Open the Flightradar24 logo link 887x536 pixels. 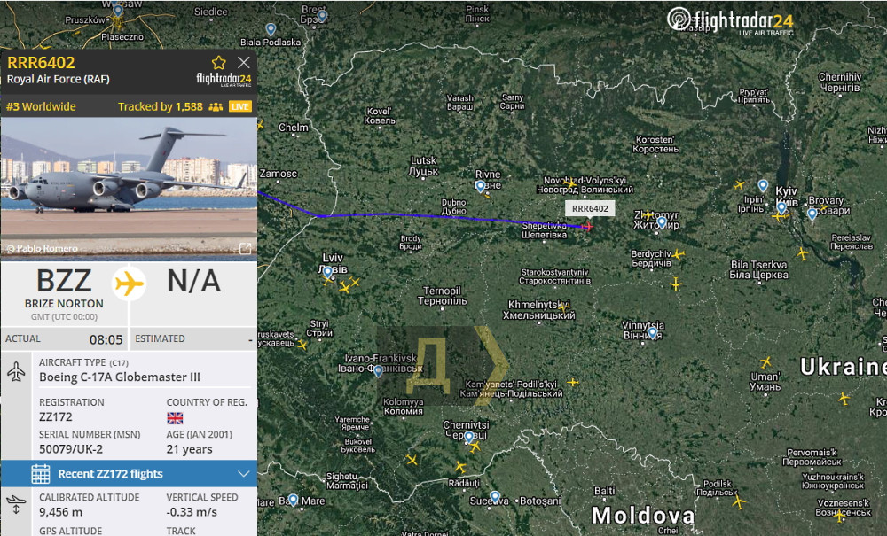tap(730, 22)
